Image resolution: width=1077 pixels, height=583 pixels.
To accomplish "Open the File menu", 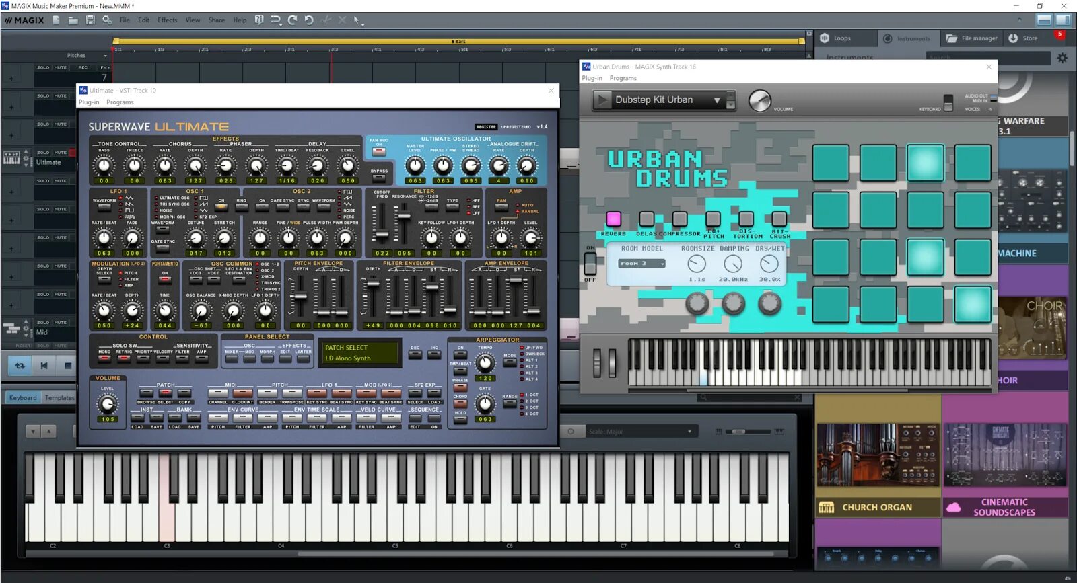I will pyautogui.click(x=125, y=20).
